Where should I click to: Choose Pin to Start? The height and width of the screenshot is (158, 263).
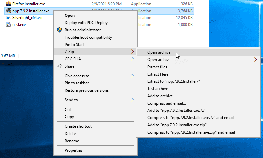coord(74,45)
